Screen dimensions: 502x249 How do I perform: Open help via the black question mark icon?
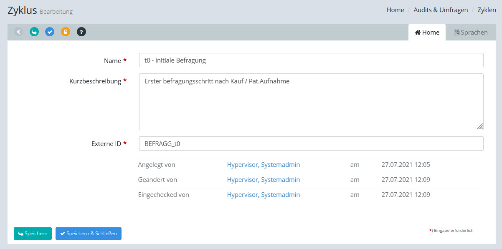81,32
